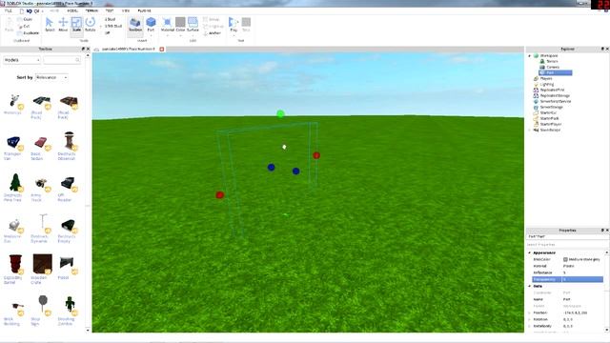Open the Models category dropdown in Toolbox
Viewport: 610px width, 343px height.
[x=22, y=60]
